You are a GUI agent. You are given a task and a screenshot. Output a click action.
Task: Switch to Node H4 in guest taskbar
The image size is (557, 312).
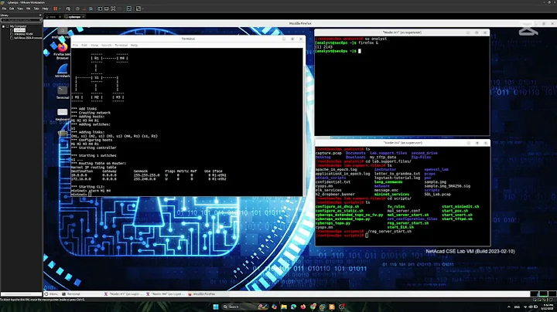coord(166,294)
